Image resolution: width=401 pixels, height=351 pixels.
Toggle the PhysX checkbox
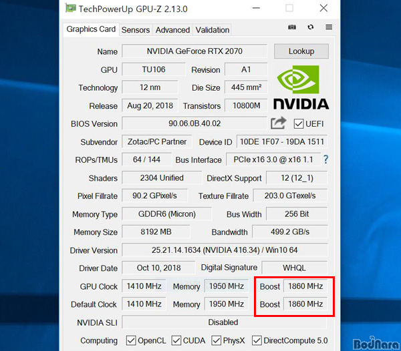(x=216, y=340)
